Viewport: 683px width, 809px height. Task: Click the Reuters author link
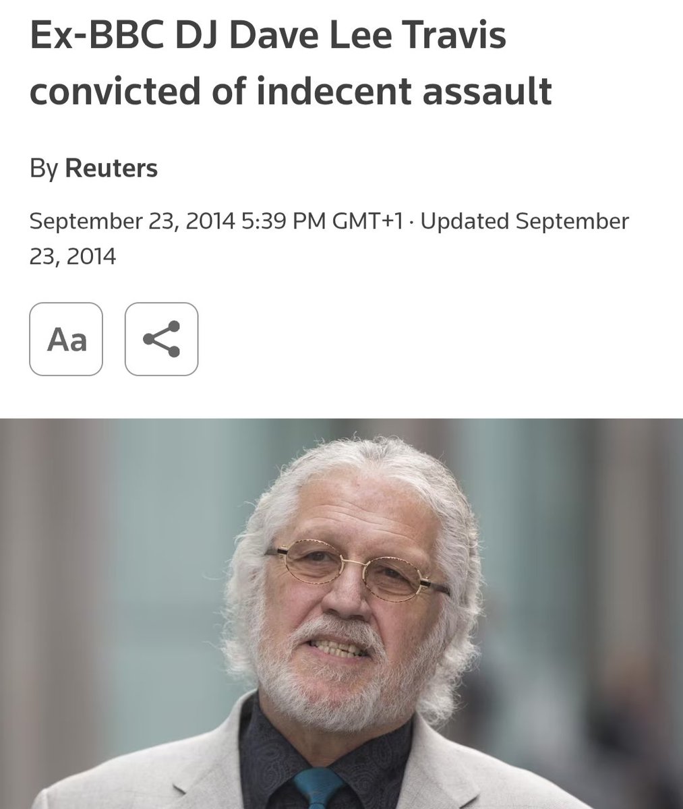tap(111, 168)
